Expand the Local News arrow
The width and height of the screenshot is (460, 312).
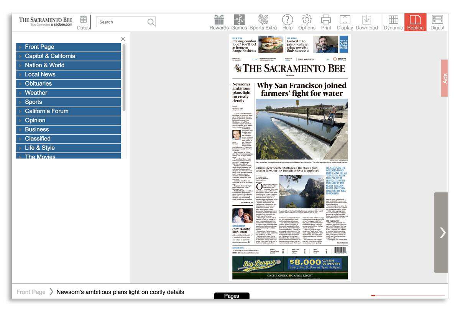click(20, 75)
